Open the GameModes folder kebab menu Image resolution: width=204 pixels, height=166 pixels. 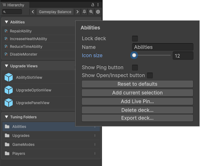95,145
